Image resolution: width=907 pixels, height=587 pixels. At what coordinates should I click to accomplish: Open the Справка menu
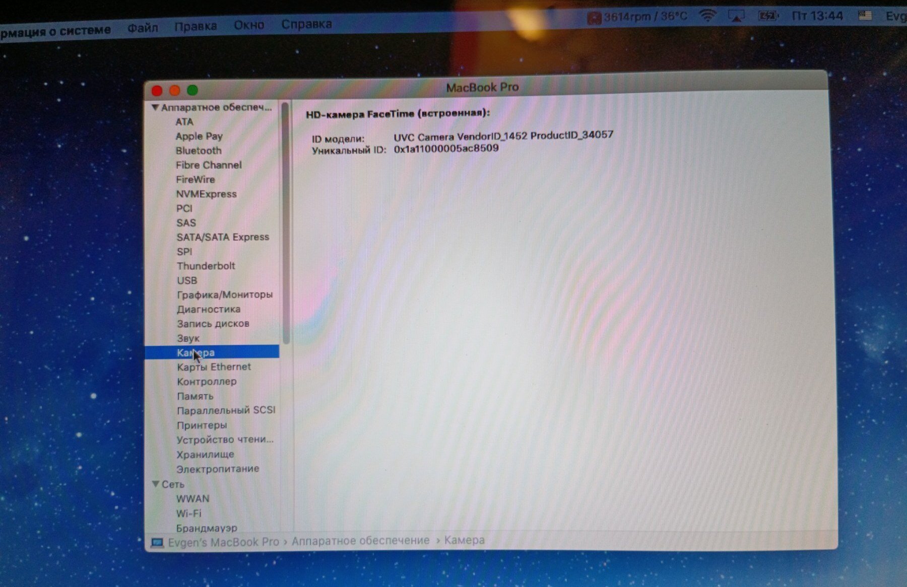(x=306, y=24)
